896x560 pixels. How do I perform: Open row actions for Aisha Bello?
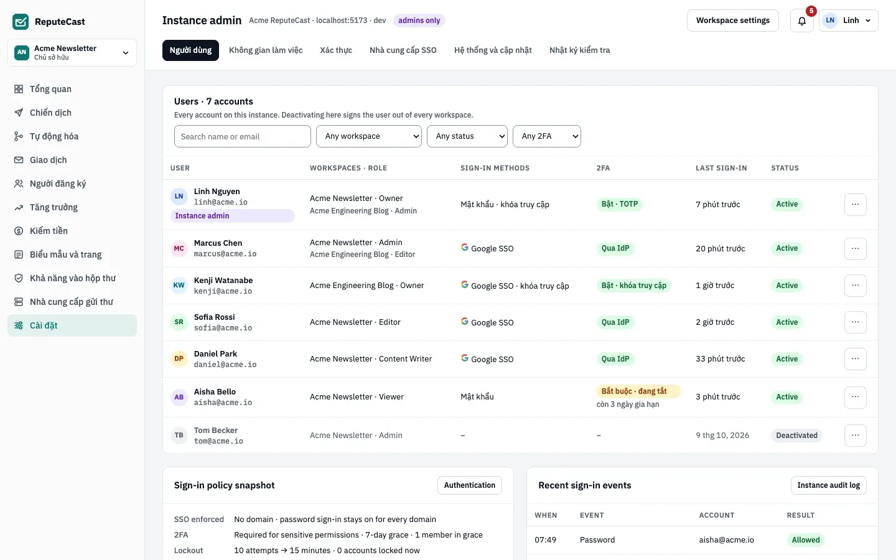(x=856, y=397)
